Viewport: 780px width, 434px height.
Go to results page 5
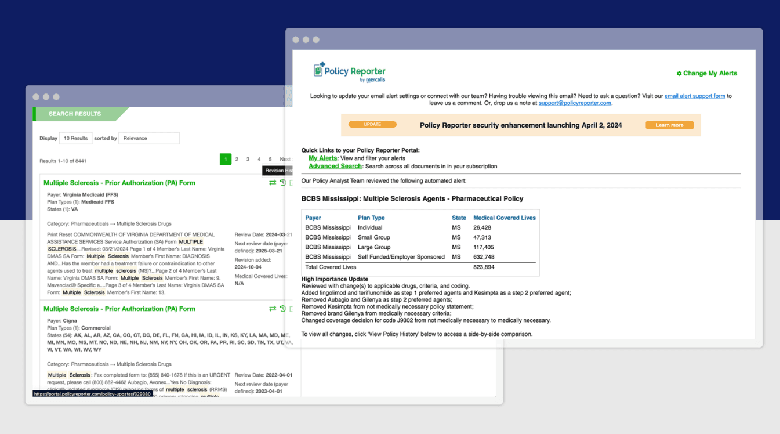tap(270, 159)
